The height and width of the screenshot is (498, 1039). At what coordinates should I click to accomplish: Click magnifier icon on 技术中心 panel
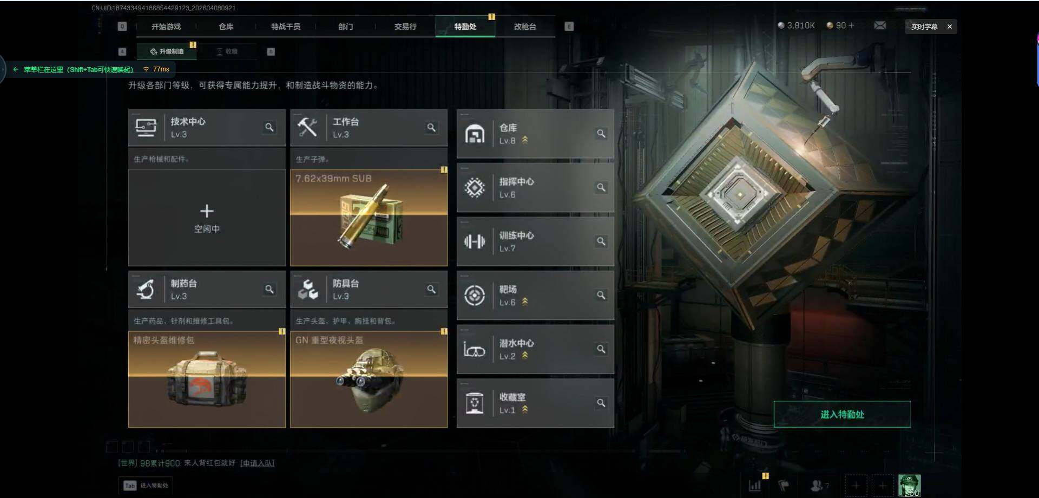(x=269, y=127)
